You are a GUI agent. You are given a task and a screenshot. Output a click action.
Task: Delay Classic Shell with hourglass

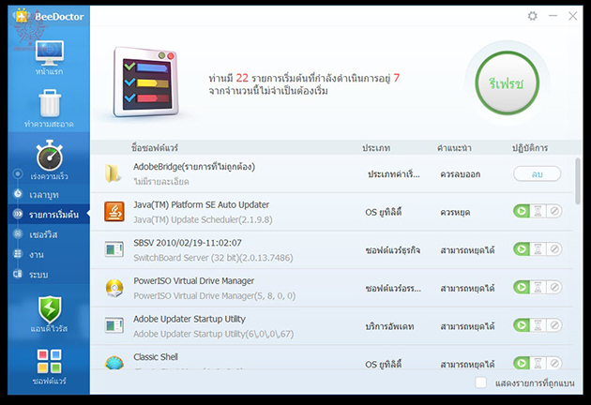coord(538,363)
